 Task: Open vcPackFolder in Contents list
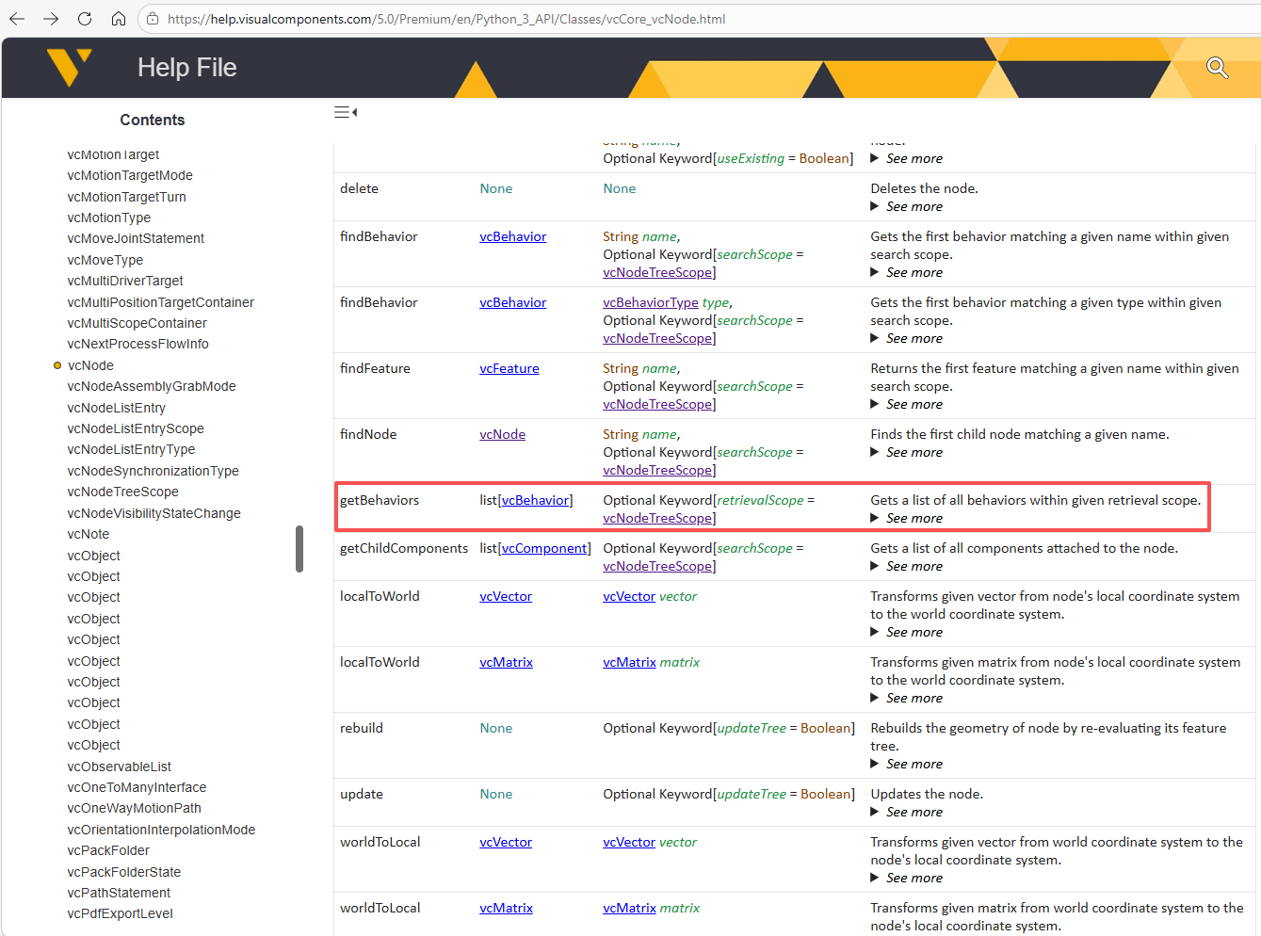pyautogui.click(x=108, y=850)
